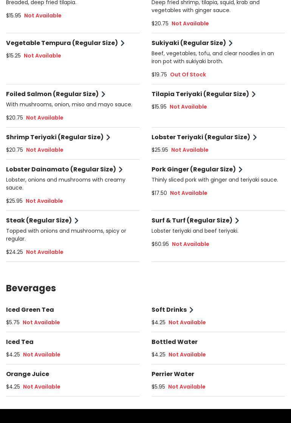Click chevron next to Lobster Dainamato
Image resolution: width=291 pixels, height=423 pixels.
coord(121,170)
